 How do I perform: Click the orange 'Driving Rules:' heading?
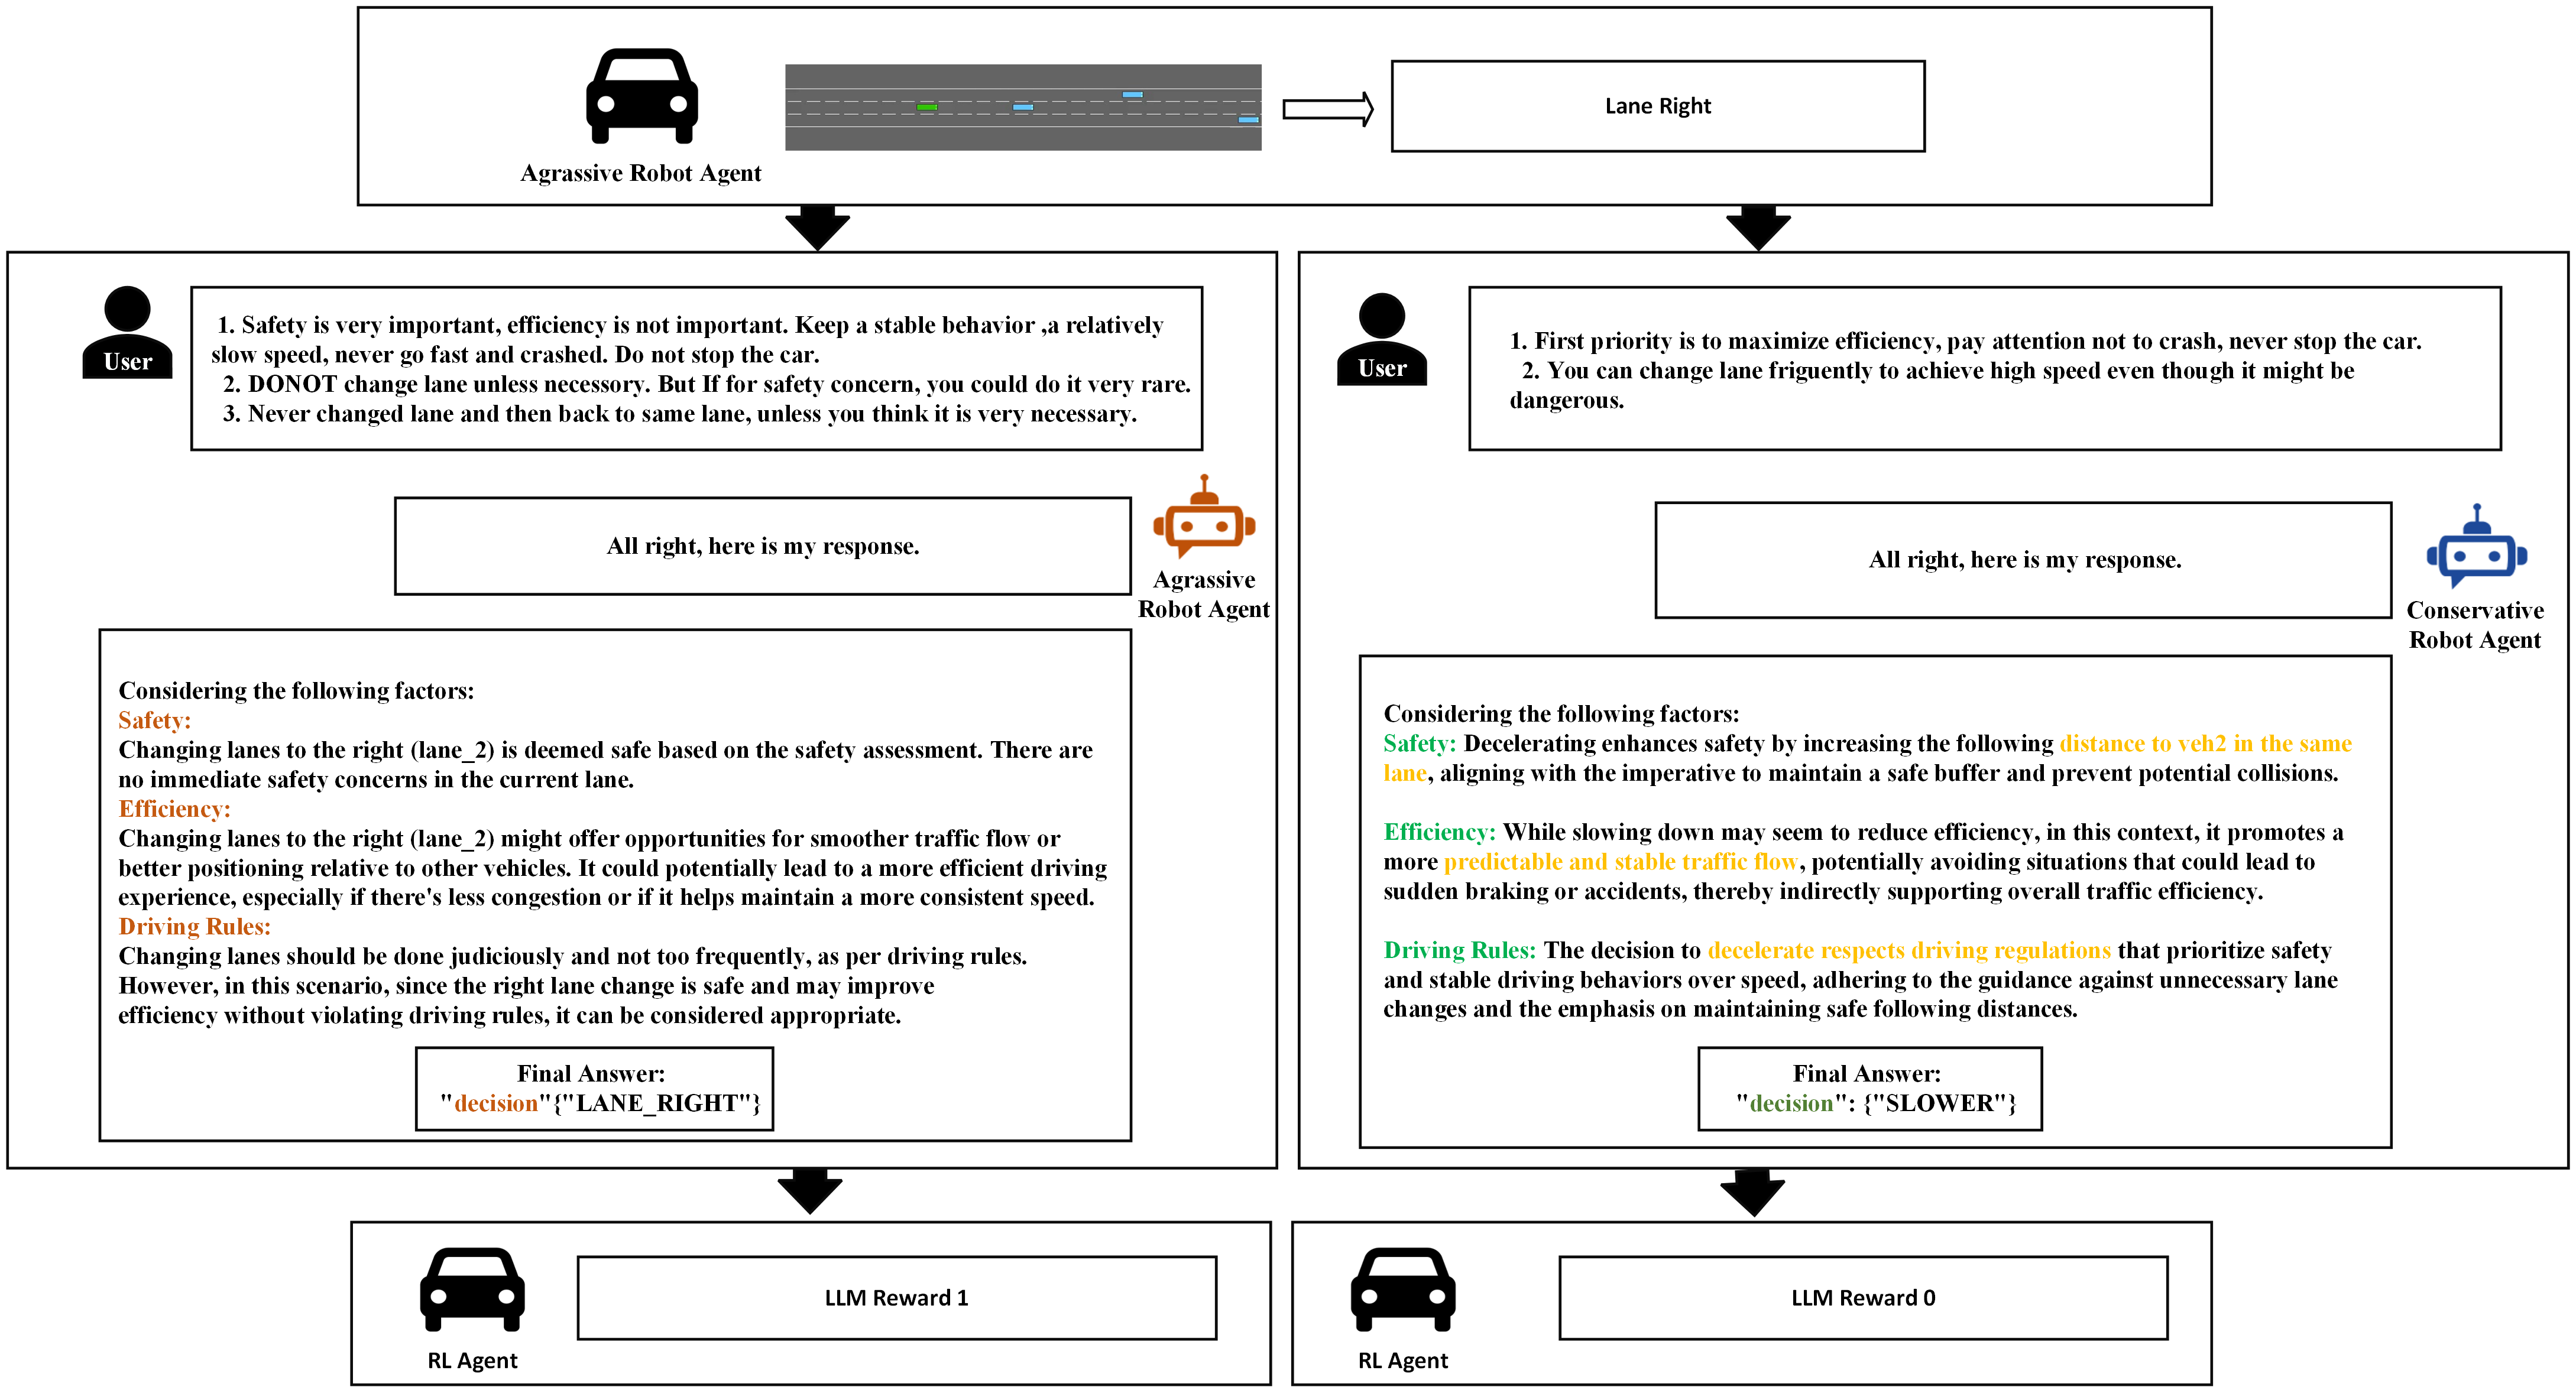click(194, 926)
